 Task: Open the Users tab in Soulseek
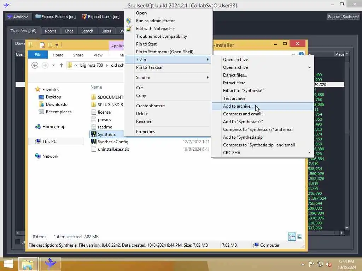(x=106, y=31)
